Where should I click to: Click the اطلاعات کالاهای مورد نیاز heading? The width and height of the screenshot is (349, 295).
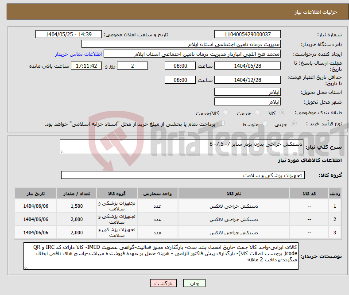(310, 160)
